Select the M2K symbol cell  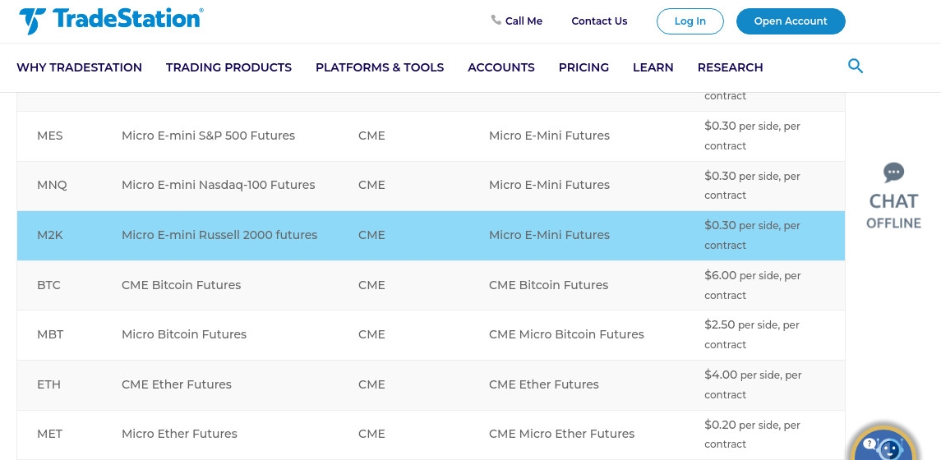(50, 235)
